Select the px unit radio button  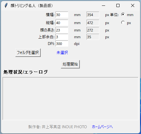point(123,22)
